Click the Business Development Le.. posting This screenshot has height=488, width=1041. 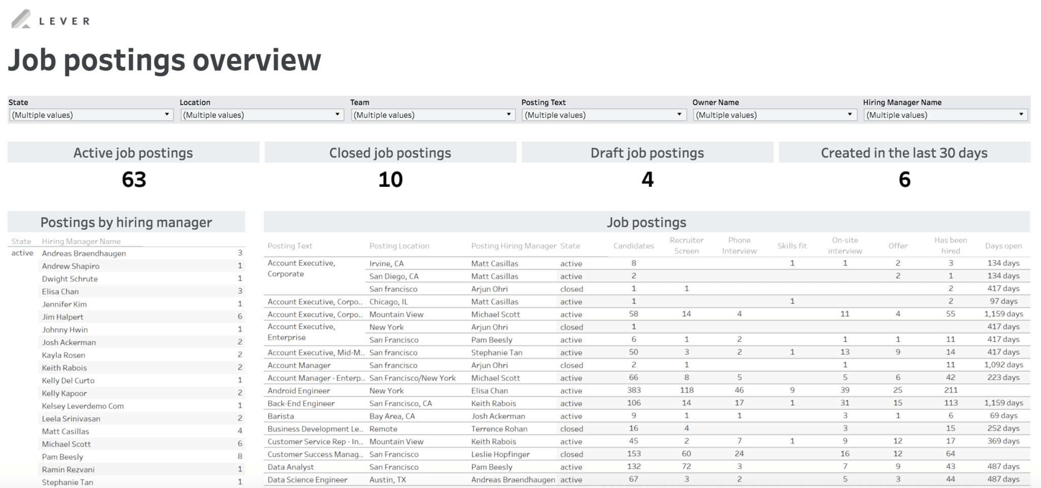(315, 429)
